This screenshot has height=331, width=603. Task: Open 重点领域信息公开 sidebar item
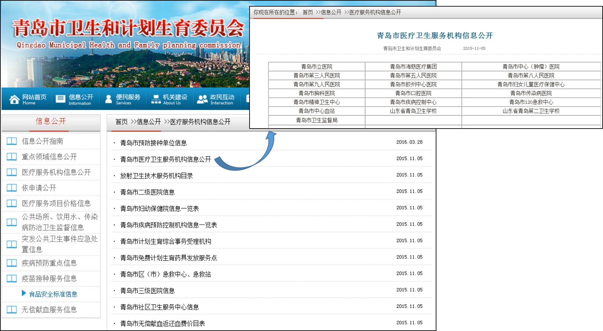pyautogui.click(x=49, y=157)
